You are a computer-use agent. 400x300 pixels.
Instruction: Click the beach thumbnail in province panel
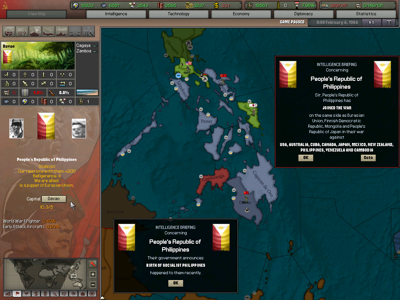[x=87, y=92]
